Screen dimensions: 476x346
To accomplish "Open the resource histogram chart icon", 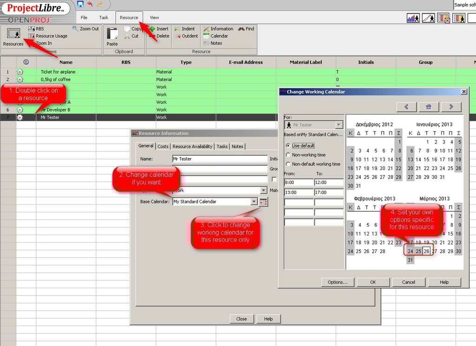I will (x=413, y=18).
